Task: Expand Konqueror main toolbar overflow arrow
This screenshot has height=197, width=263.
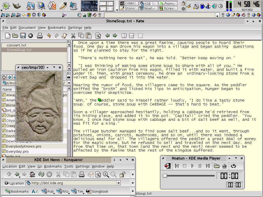Action: point(133,174)
